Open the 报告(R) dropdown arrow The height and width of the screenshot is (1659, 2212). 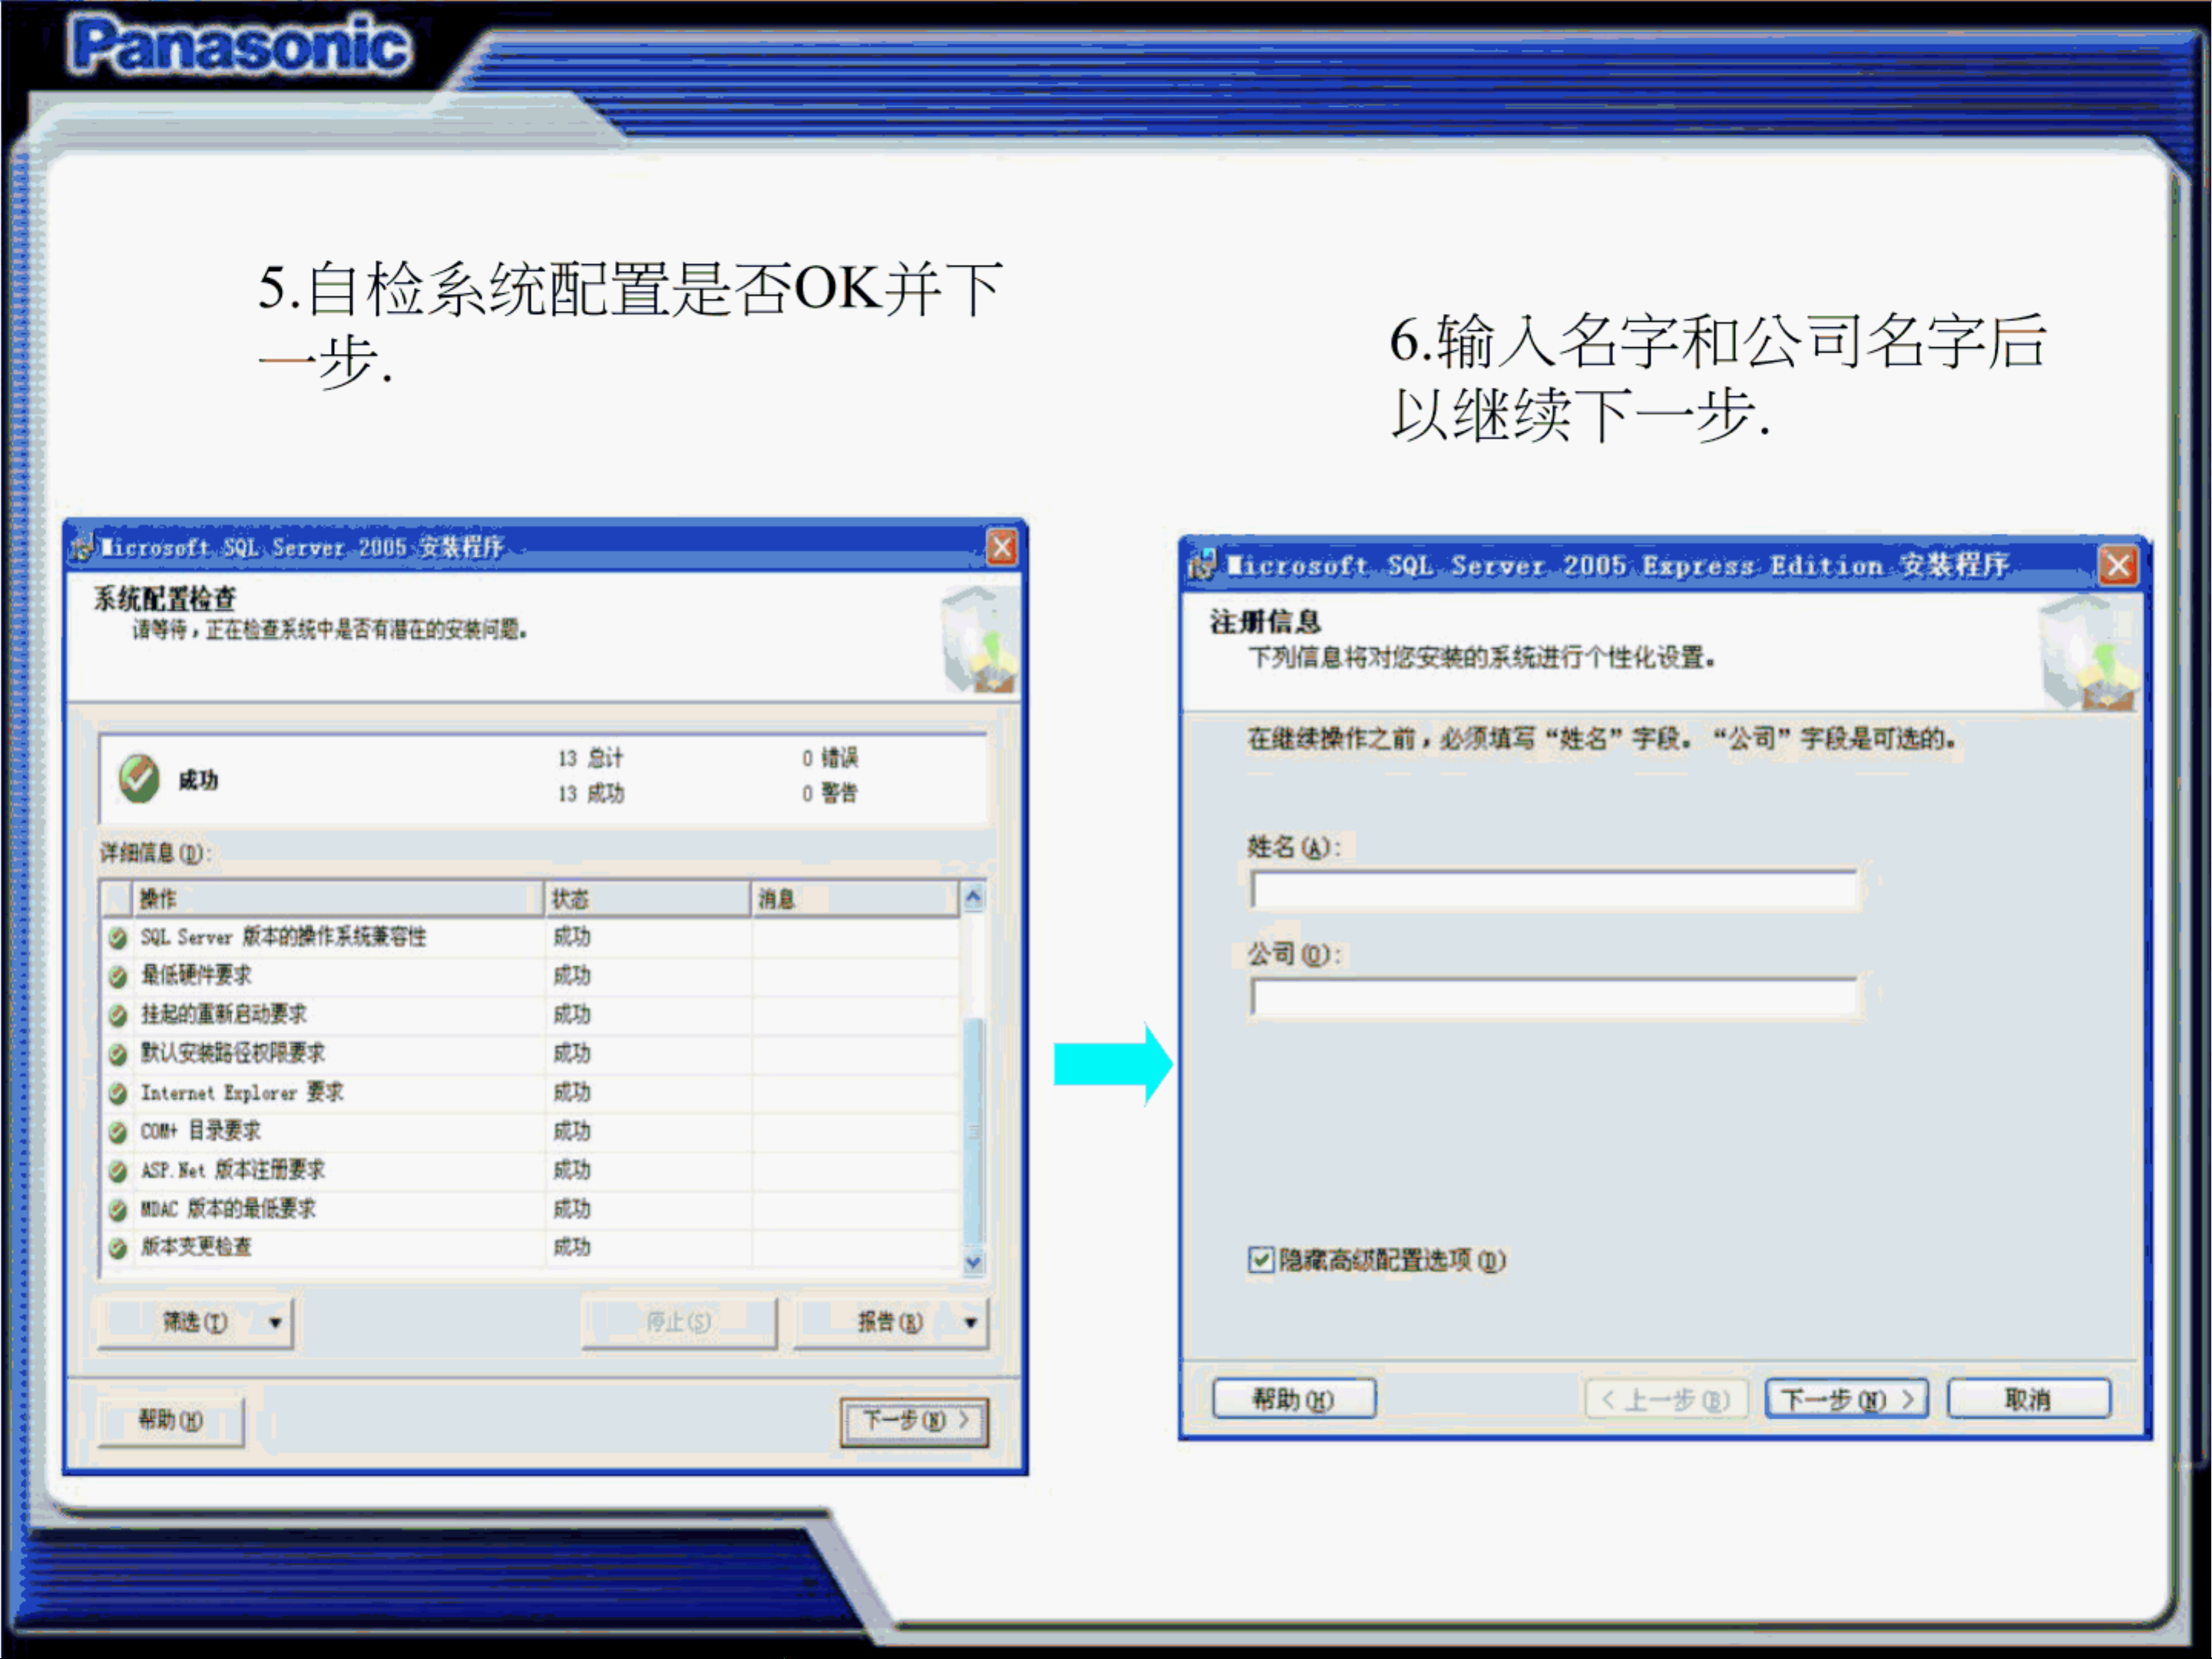point(970,1323)
